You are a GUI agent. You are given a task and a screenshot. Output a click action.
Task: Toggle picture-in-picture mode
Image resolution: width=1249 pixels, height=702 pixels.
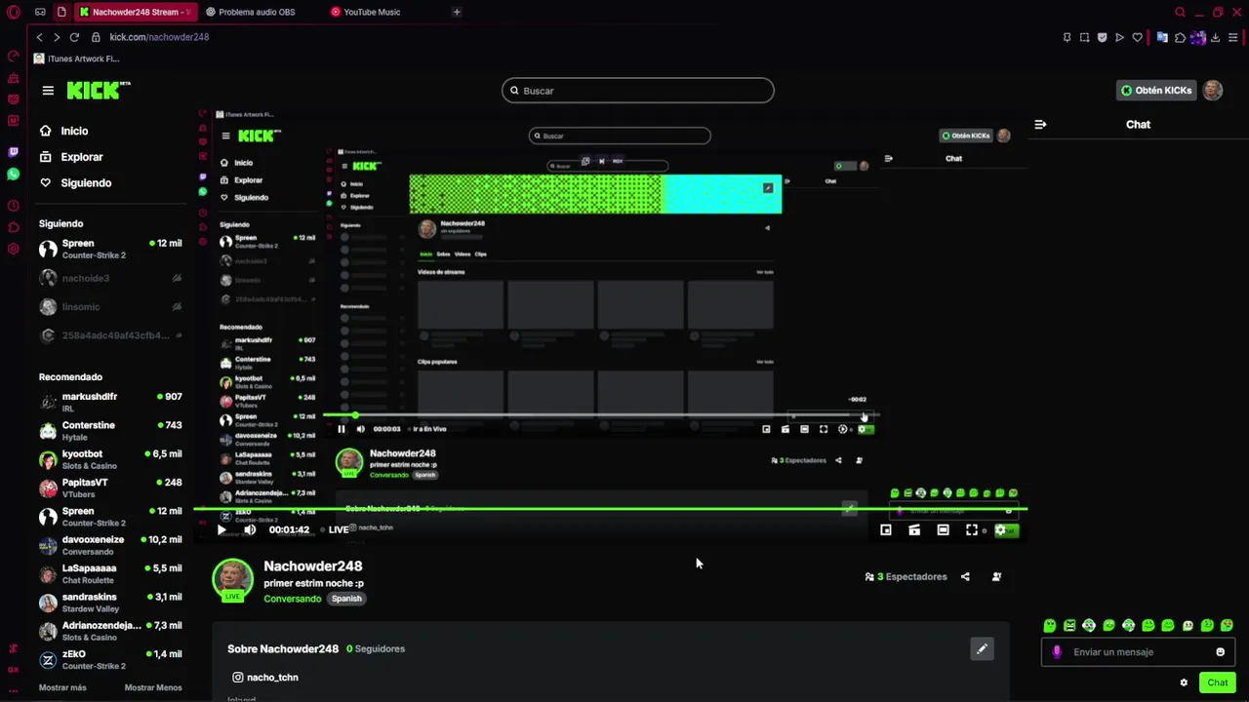[886, 530]
